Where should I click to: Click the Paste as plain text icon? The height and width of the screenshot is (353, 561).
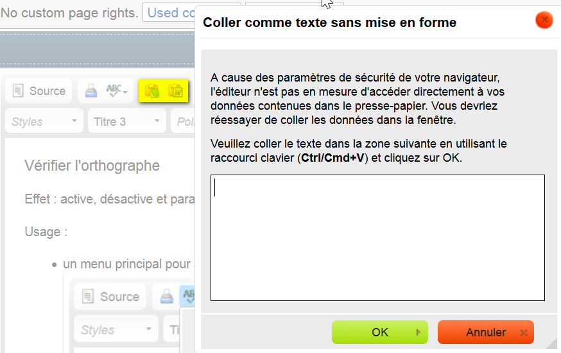click(153, 91)
